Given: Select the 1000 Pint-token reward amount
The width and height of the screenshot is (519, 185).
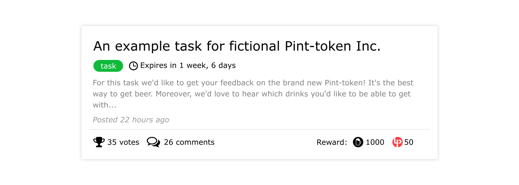Looking at the screenshot, I should coord(375,142).
